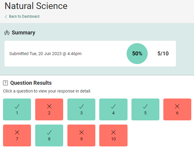
Task: Click the Summary section icon
Action: (x=7, y=33)
